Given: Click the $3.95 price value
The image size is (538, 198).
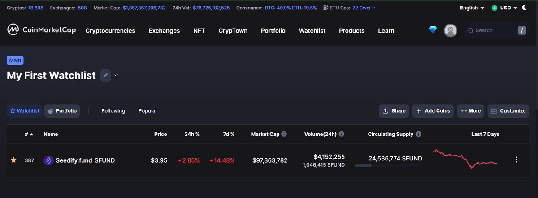Looking at the screenshot, I should [x=159, y=160].
